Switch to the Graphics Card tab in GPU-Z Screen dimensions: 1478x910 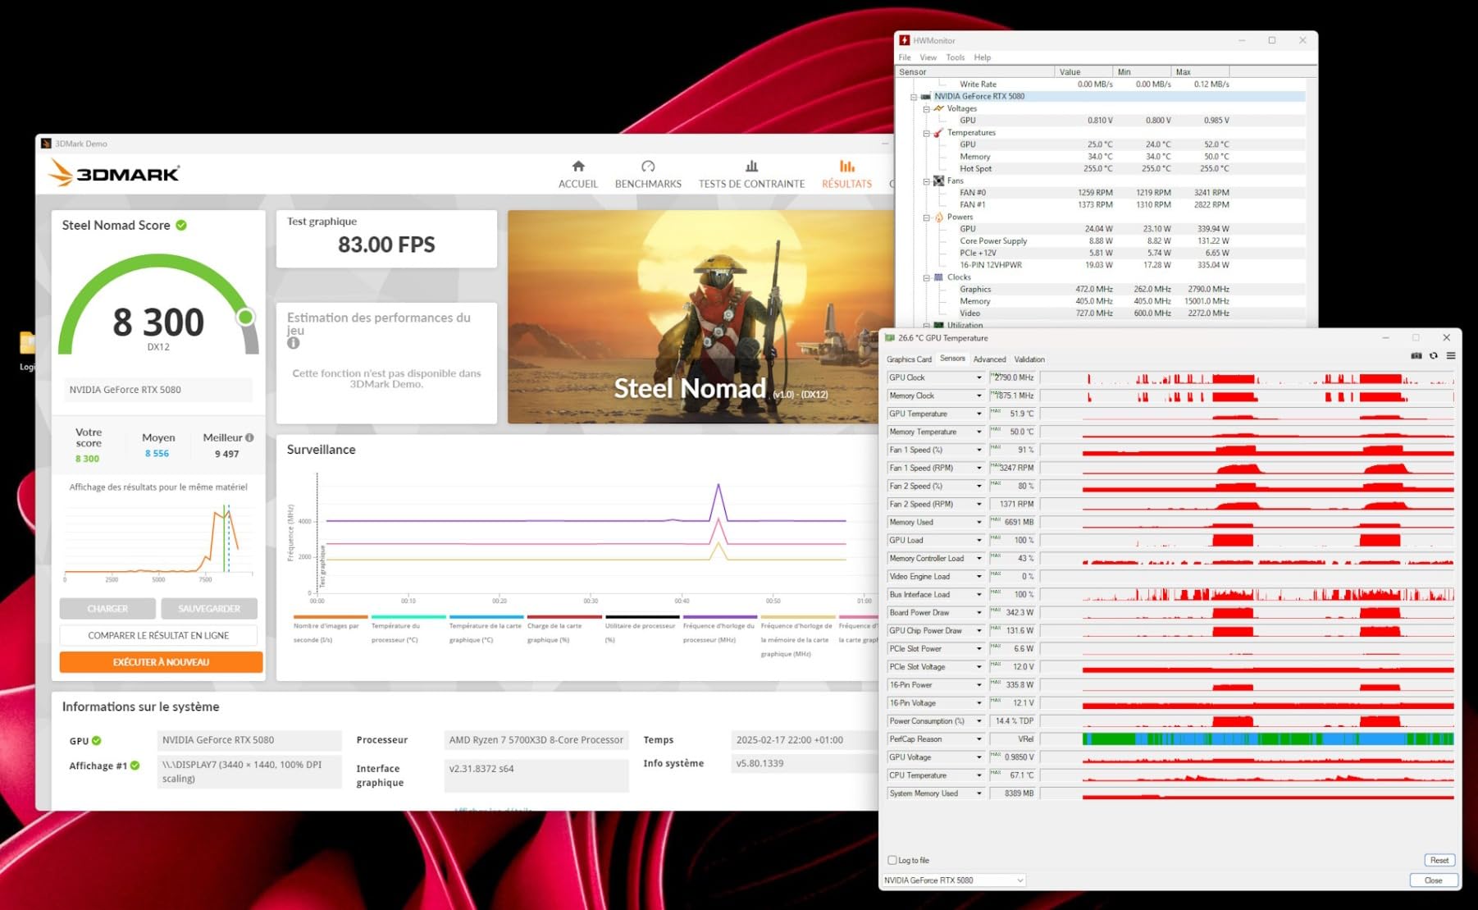point(909,359)
